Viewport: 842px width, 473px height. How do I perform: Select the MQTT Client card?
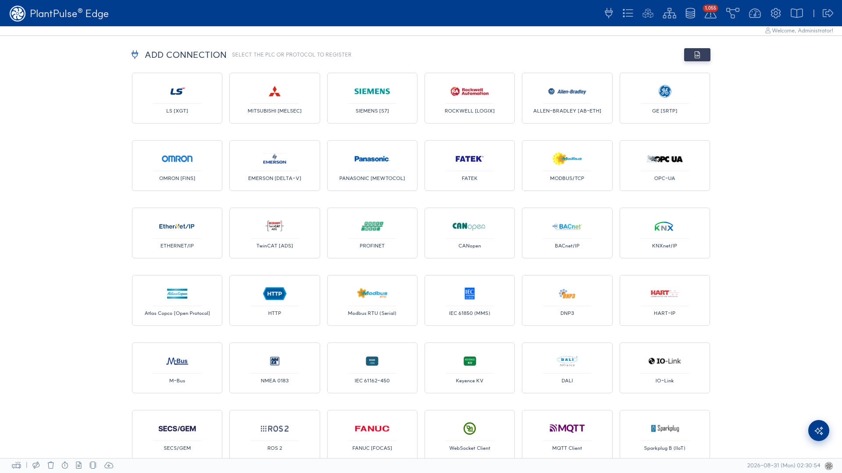(x=567, y=434)
